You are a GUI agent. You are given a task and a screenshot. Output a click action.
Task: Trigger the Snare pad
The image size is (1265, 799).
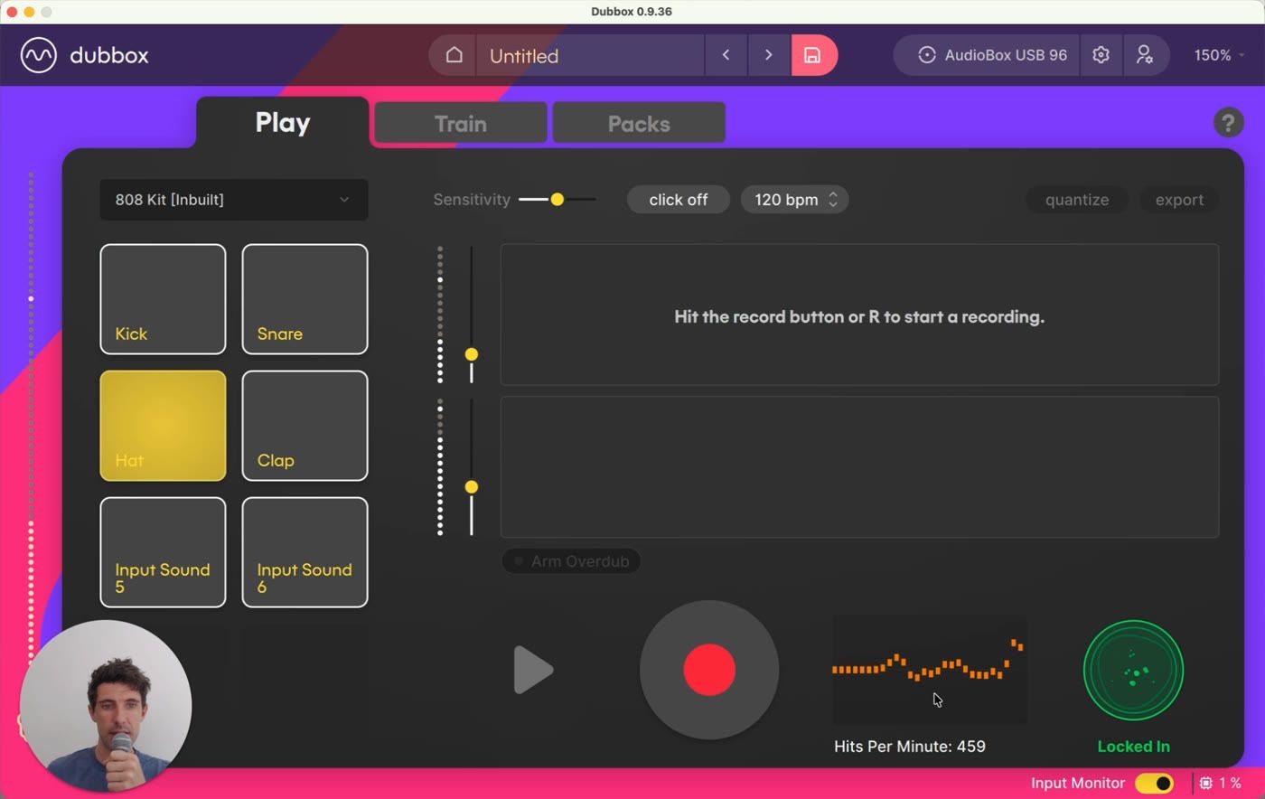click(305, 299)
